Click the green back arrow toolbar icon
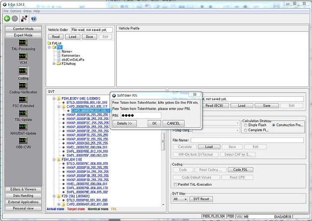The height and width of the screenshot is (221, 312). coord(7,19)
